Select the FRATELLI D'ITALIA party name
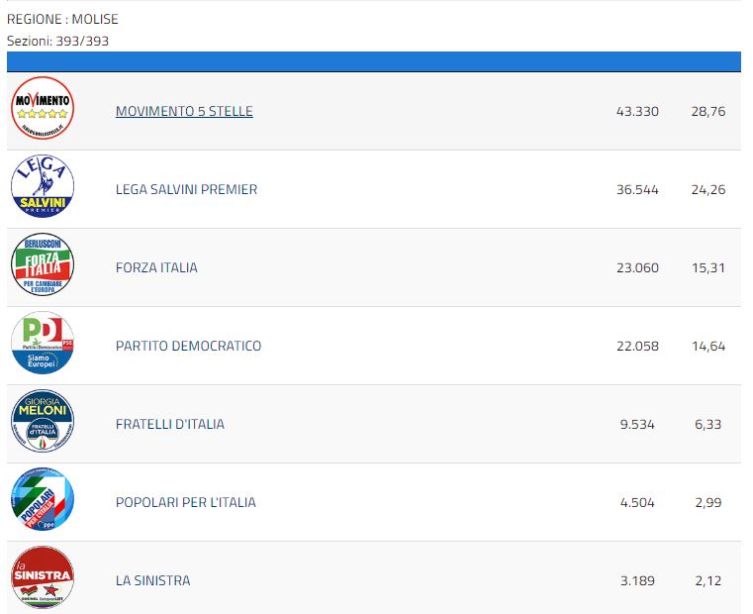 (x=170, y=424)
